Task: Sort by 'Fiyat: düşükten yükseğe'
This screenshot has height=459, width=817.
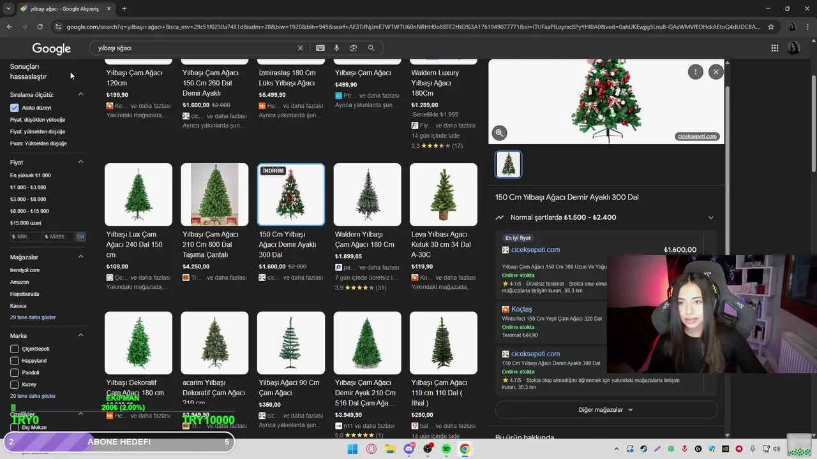Action: [x=38, y=120]
